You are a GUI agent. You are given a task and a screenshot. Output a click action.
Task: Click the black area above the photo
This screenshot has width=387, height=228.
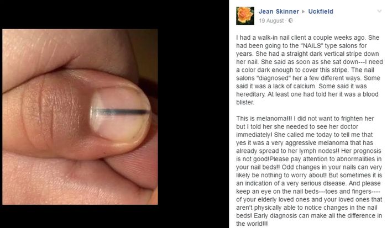point(114,14)
